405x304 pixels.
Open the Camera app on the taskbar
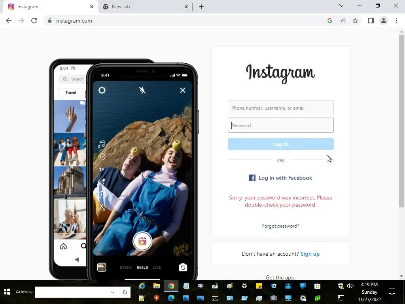pos(273,298)
